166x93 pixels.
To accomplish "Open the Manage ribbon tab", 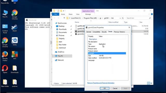I will click(x=88, y=14).
